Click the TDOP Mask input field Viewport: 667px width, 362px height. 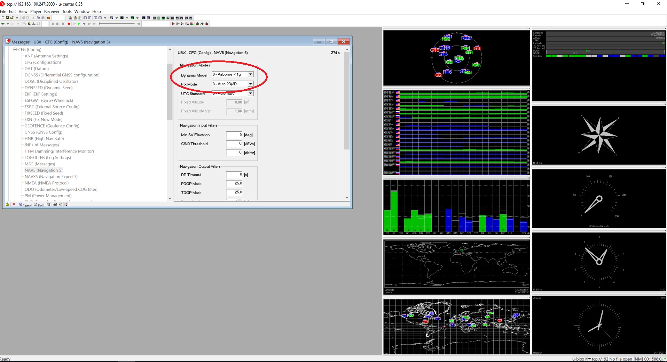click(234, 192)
